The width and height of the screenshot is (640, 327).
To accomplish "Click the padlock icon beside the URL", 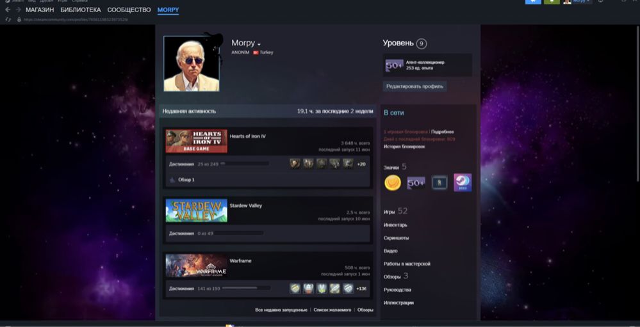I will point(19,20).
